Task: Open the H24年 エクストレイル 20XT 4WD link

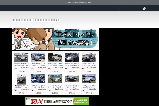Action: 89,65
